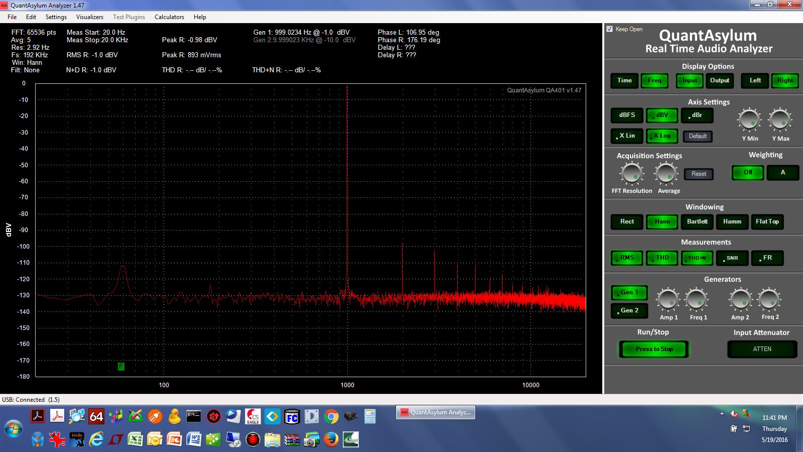Open Windows Explorer folder icon in taskbar
Screen dimensions: 803x452
coord(272,439)
